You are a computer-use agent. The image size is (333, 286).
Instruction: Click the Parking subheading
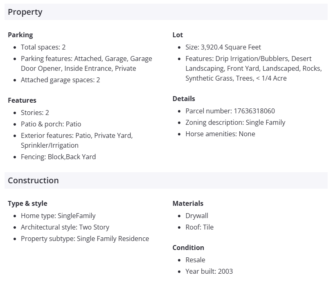[20, 35]
